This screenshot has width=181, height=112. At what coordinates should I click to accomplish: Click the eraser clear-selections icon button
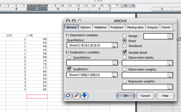tap(76, 96)
